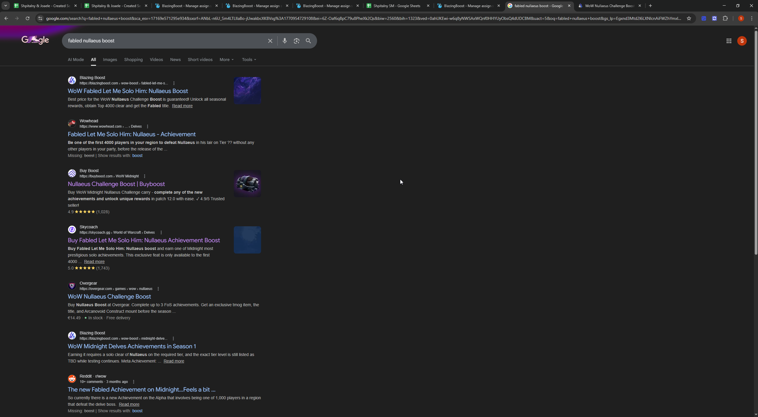Clear the search box with X icon
Screen dimensions: 758x417
point(270,41)
